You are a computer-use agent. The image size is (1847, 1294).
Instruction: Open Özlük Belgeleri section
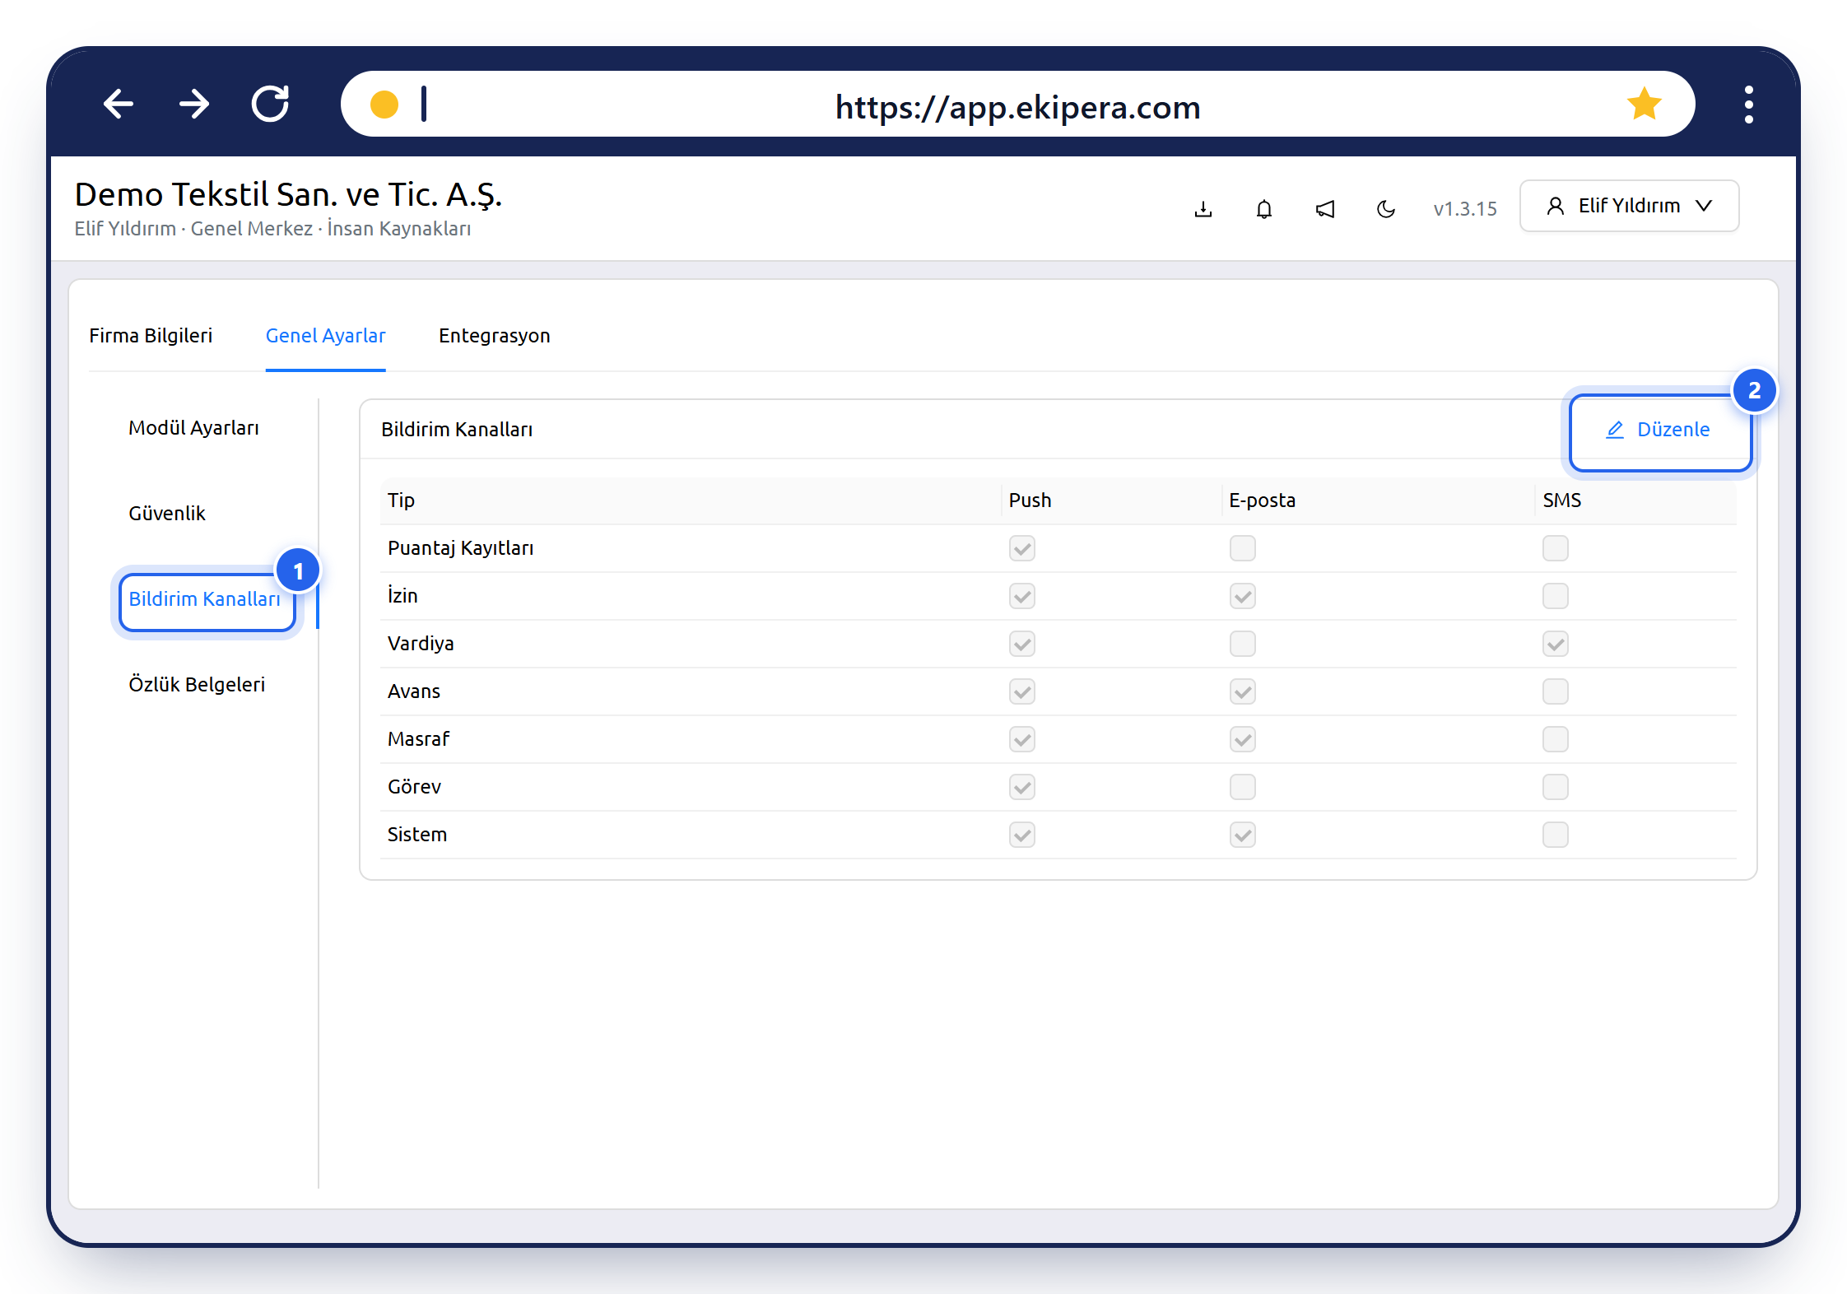click(x=197, y=685)
